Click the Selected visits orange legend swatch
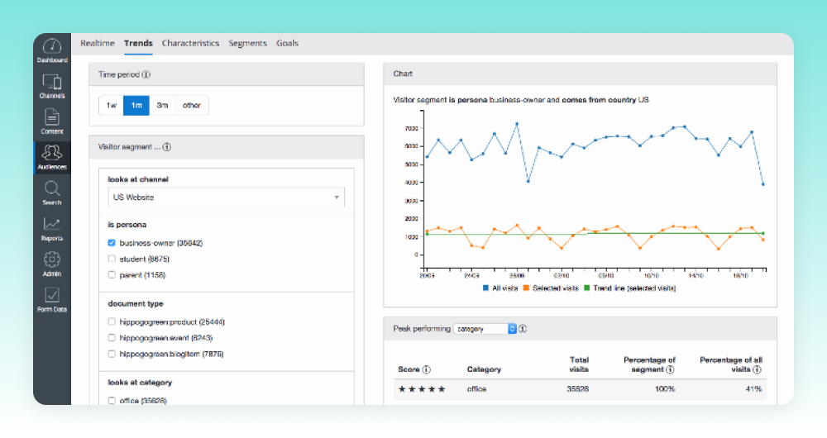This screenshot has width=827, height=438. tap(526, 288)
